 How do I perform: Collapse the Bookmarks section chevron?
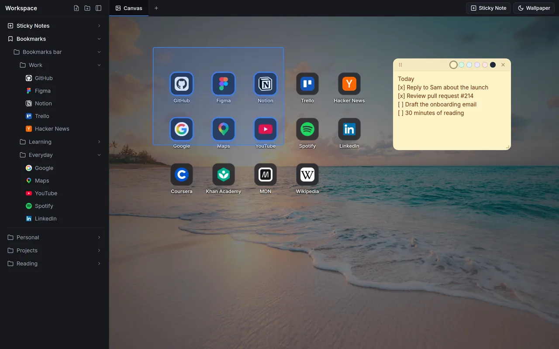(x=99, y=39)
